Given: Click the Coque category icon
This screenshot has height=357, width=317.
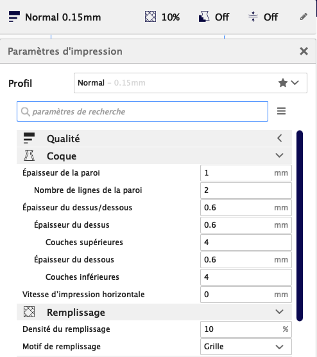Looking at the screenshot, I should tap(29, 156).
